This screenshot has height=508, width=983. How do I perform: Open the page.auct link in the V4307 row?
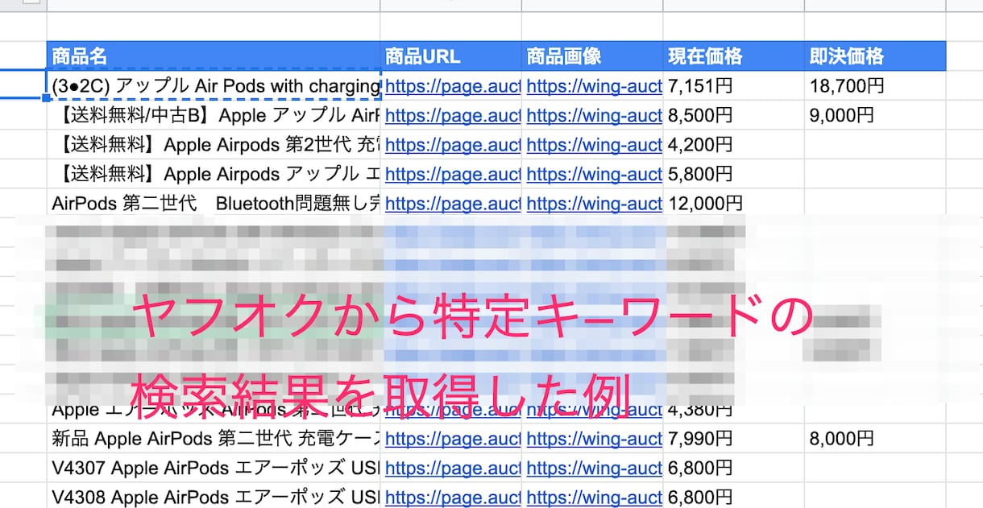click(x=453, y=468)
